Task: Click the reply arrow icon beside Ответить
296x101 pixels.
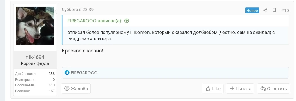Action: click(x=263, y=88)
